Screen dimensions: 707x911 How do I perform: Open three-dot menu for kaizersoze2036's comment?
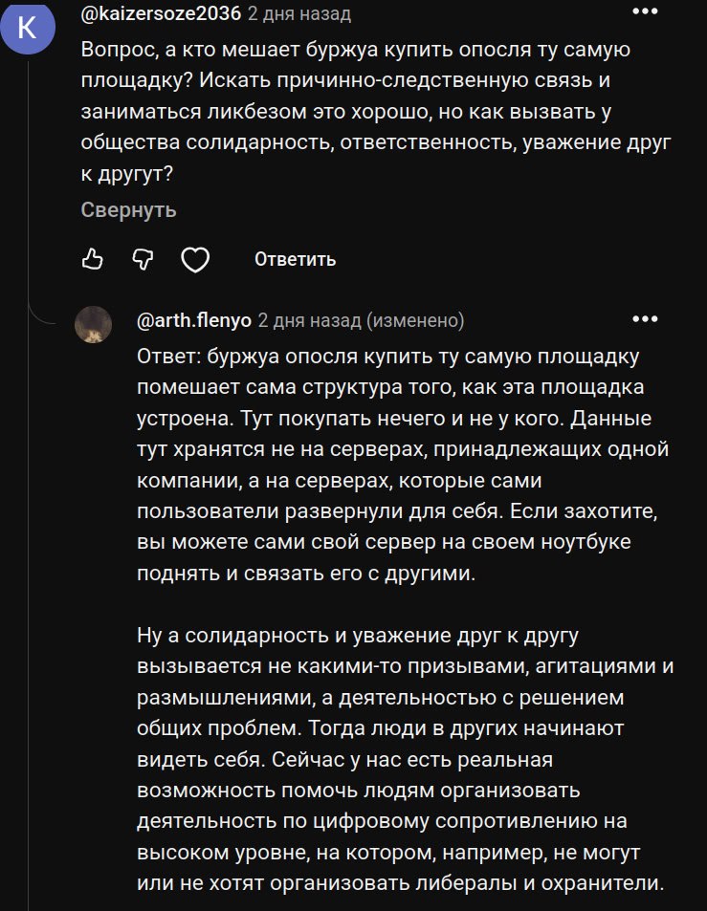pos(646,11)
